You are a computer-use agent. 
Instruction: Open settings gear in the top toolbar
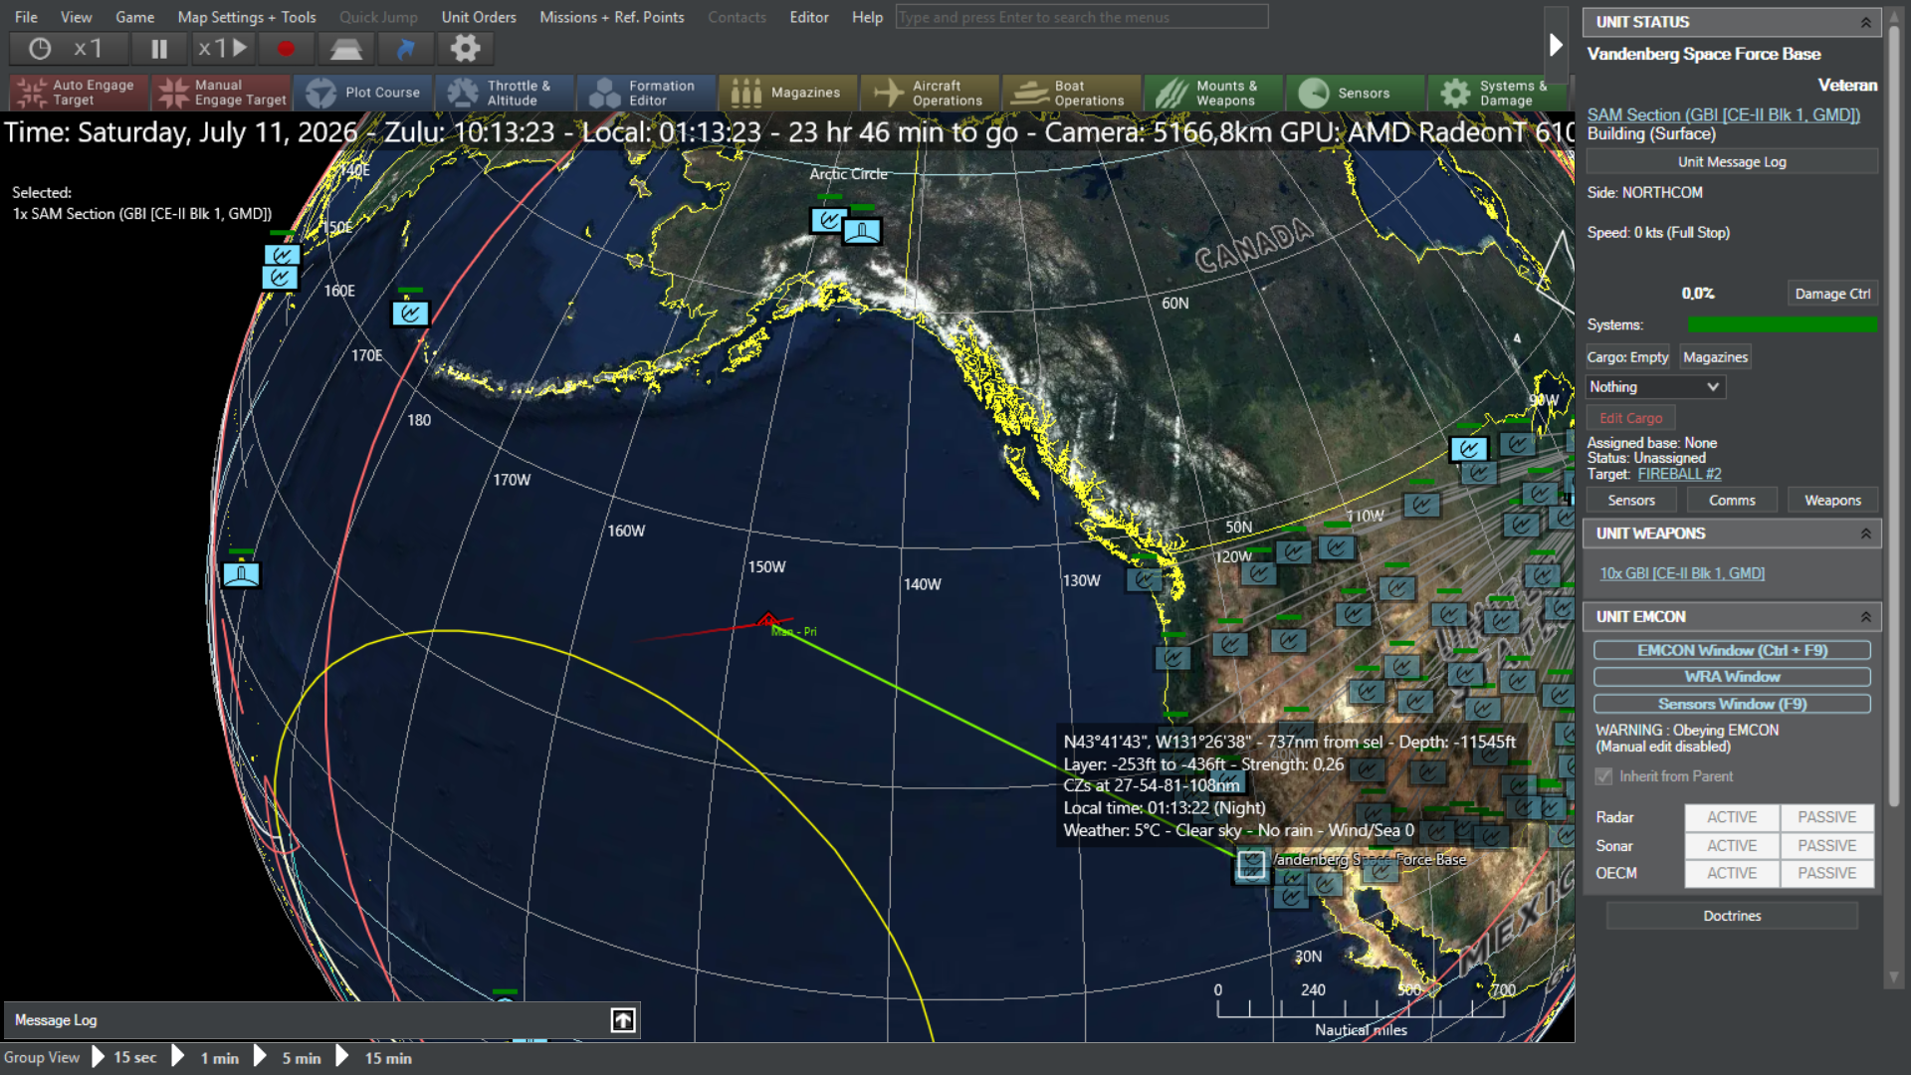coord(465,48)
